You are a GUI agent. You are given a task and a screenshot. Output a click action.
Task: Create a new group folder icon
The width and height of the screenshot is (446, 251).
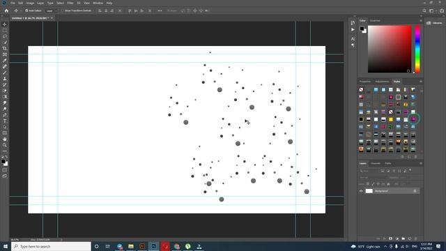coord(403,238)
